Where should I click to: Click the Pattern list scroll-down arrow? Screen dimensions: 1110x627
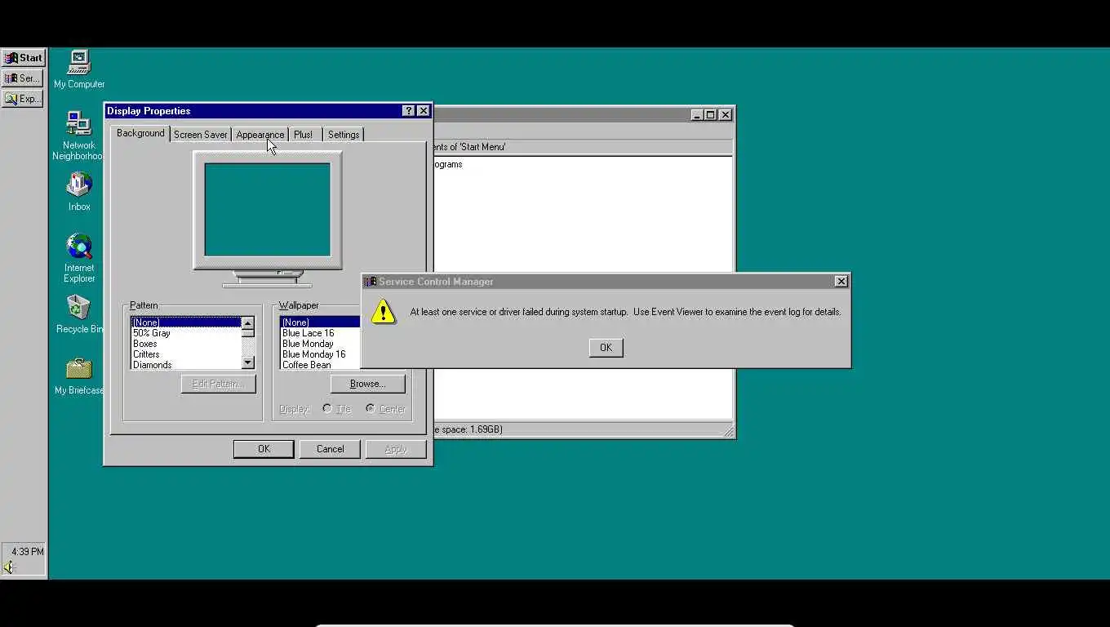[x=248, y=363]
